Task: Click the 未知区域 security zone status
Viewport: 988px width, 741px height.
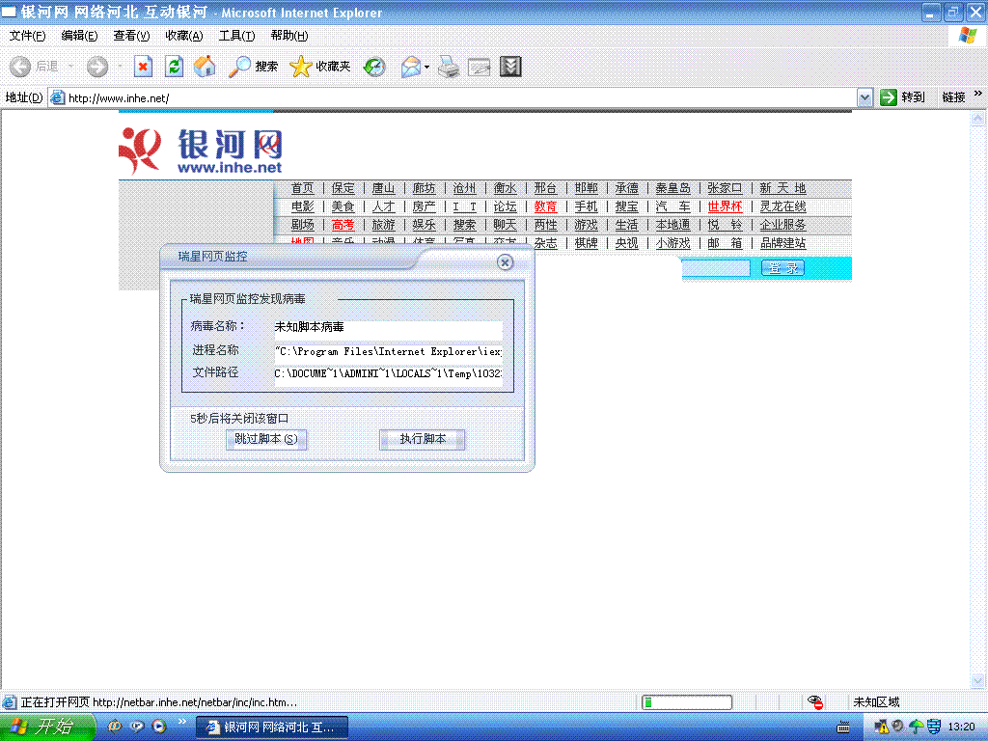Action: pyautogui.click(x=876, y=702)
